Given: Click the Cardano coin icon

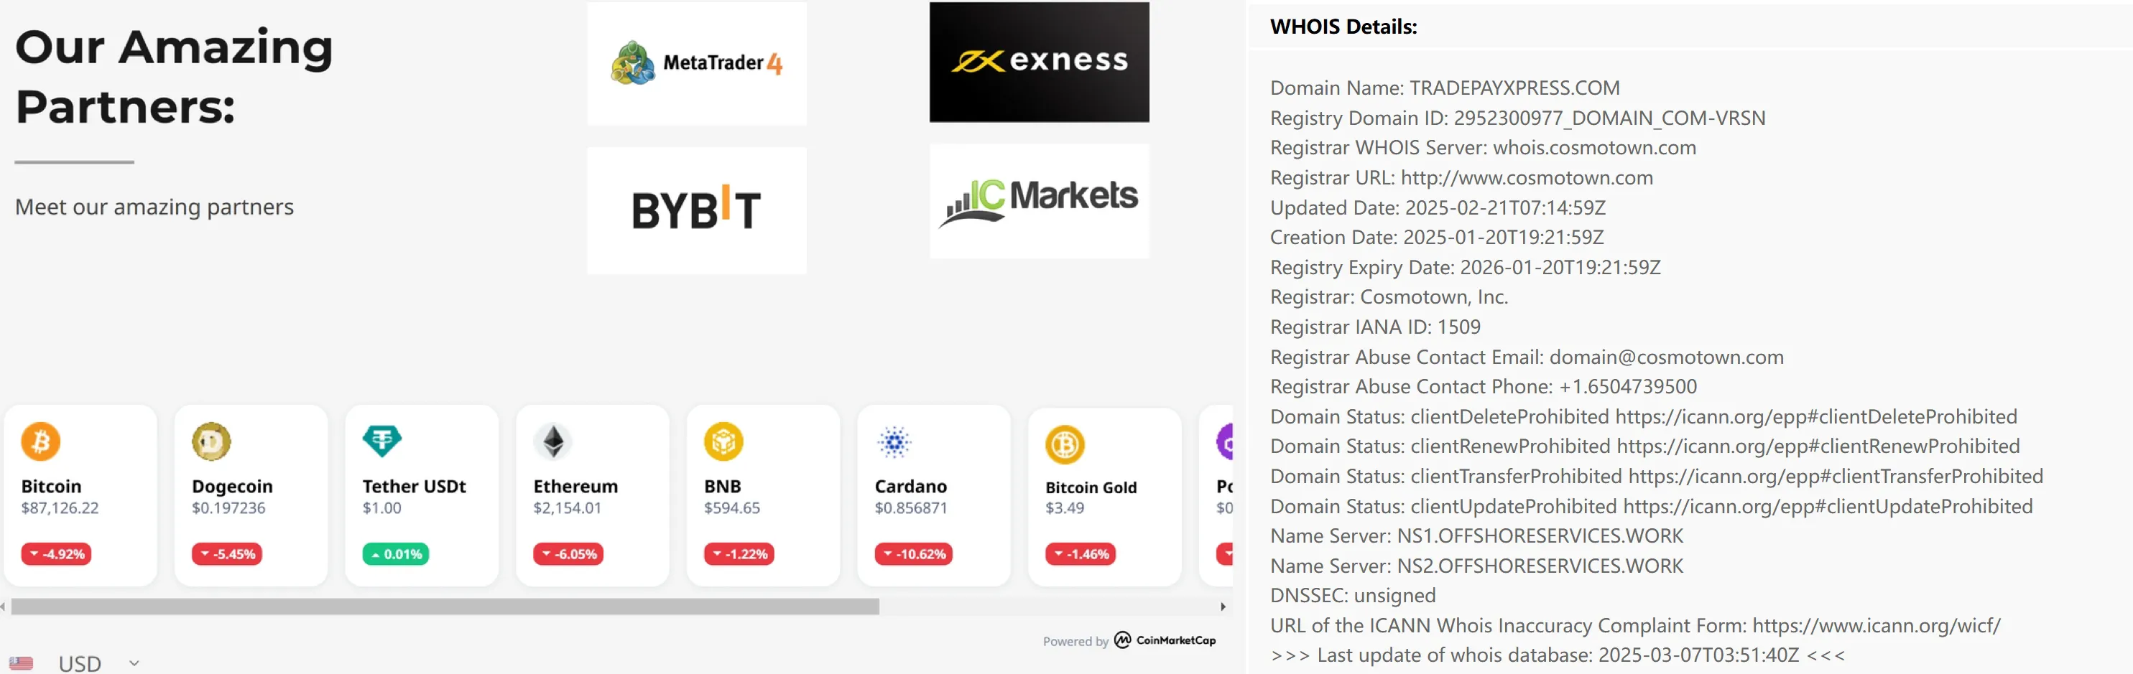Looking at the screenshot, I should 894,441.
